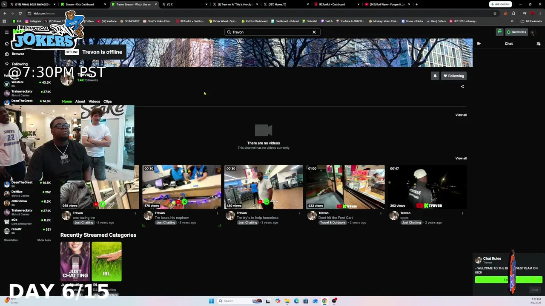Open Westcol channel in sidebar
This screenshot has width=545, height=306.
[27, 84]
